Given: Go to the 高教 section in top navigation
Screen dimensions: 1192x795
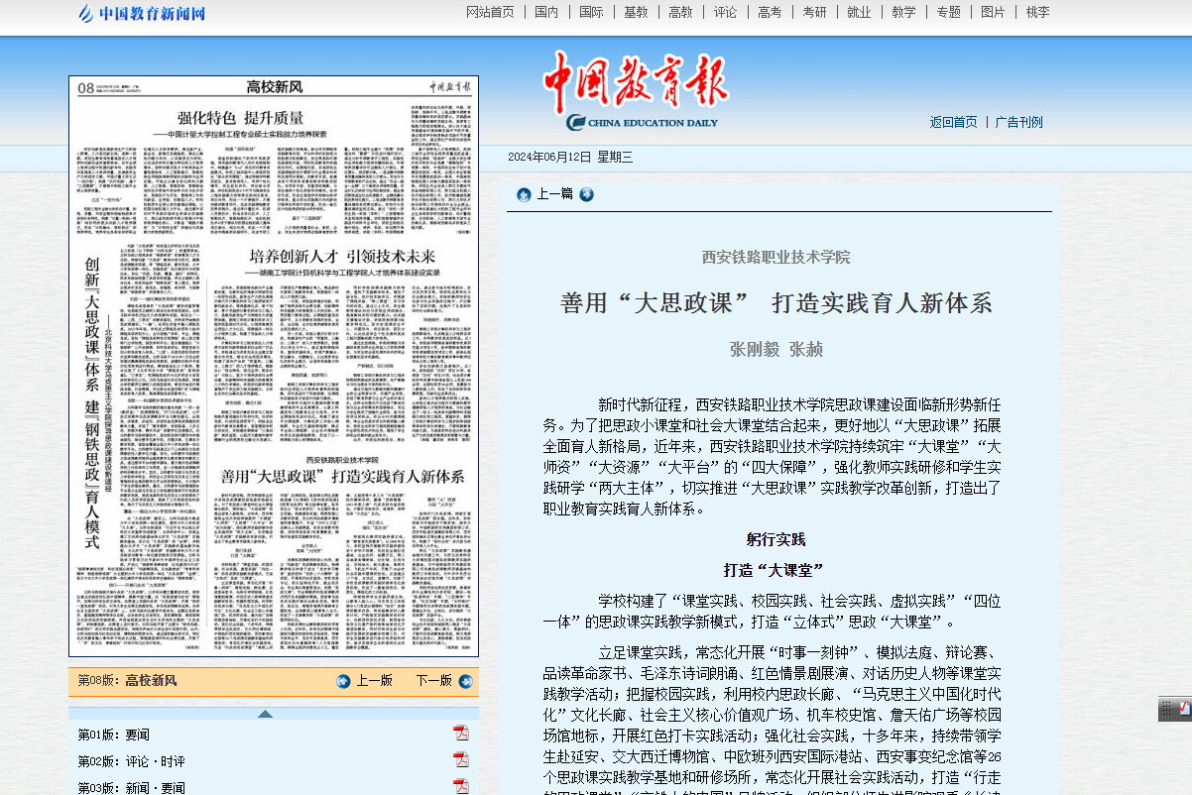Looking at the screenshot, I should tap(680, 12).
